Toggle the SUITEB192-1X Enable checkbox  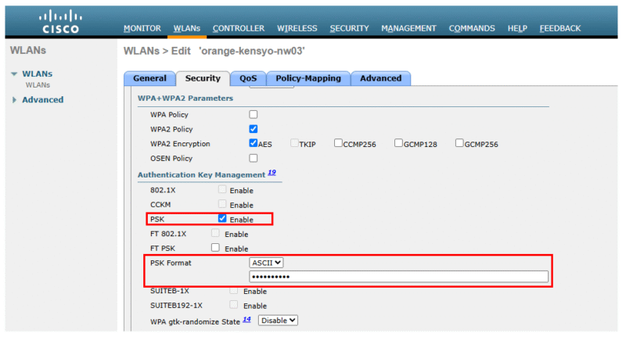click(234, 305)
